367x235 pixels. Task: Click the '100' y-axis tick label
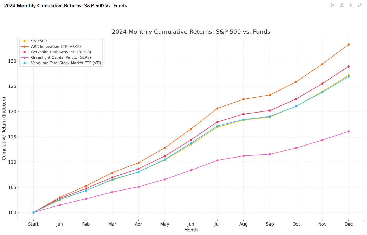click(12, 212)
